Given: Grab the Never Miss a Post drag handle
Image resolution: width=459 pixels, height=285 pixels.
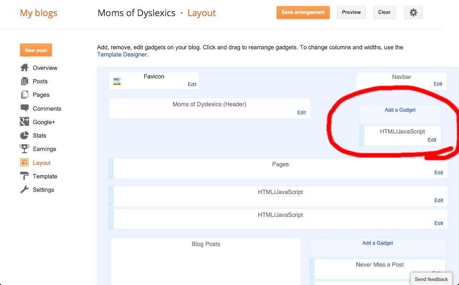Looking at the screenshot, I should [x=312, y=269].
